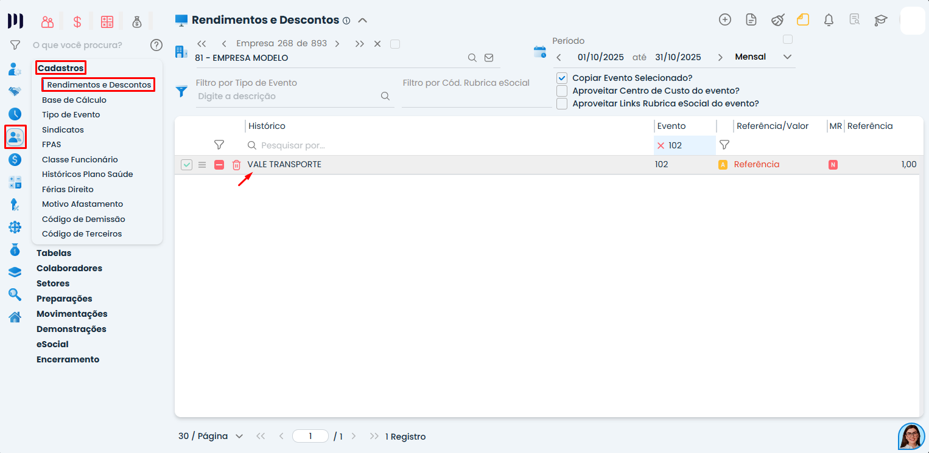Tick the checkbox next to company navigation X
Image resolution: width=929 pixels, height=453 pixels.
coord(395,44)
